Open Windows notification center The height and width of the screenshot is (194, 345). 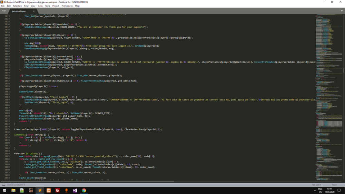(339, 190)
